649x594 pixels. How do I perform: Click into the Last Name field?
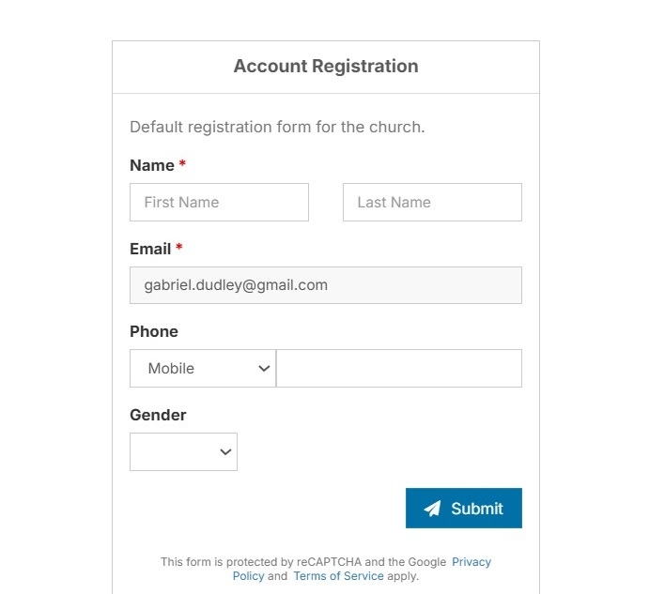coord(432,203)
